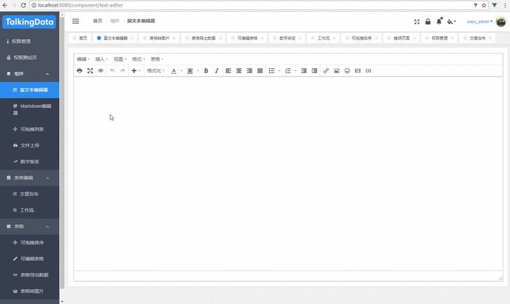Apply the background color A button
The height and width of the screenshot is (304, 510).
click(190, 71)
